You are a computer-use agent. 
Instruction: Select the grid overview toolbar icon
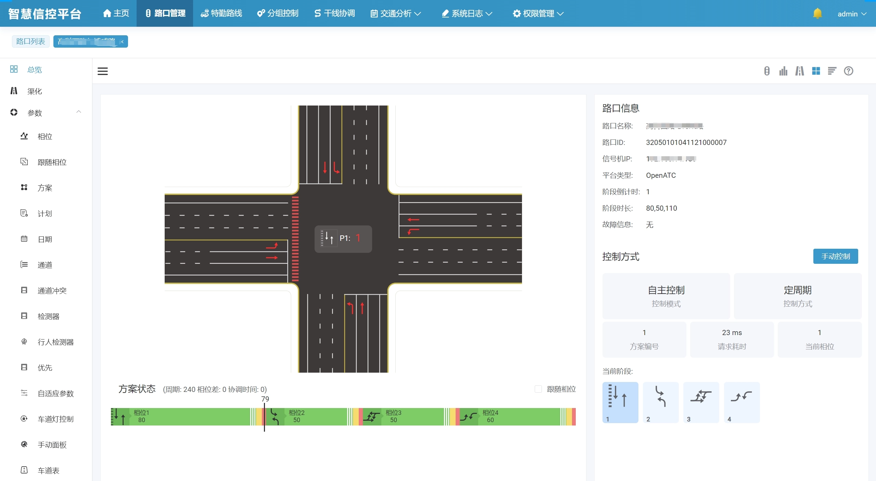click(816, 71)
